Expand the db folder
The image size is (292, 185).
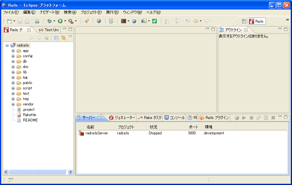[13, 61]
